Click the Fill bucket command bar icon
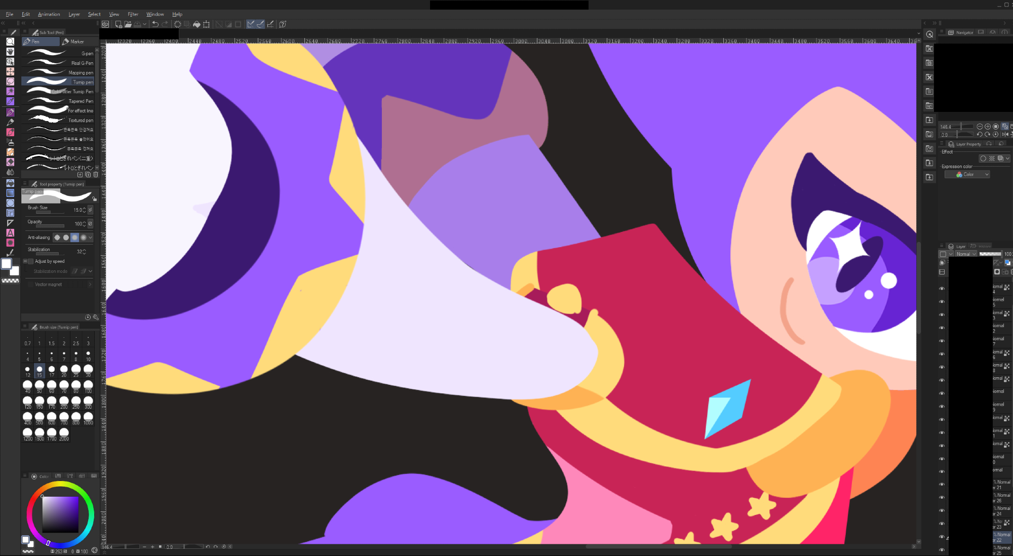Image resolution: width=1013 pixels, height=556 pixels. [x=197, y=24]
